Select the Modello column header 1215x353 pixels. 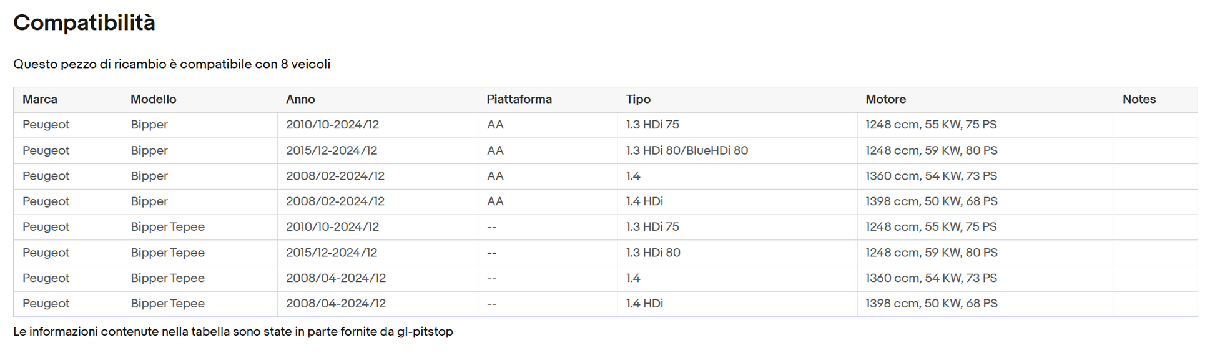pyautogui.click(x=154, y=99)
